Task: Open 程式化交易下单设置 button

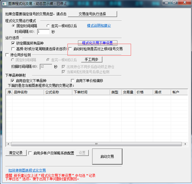Action: click(x=98, y=43)
